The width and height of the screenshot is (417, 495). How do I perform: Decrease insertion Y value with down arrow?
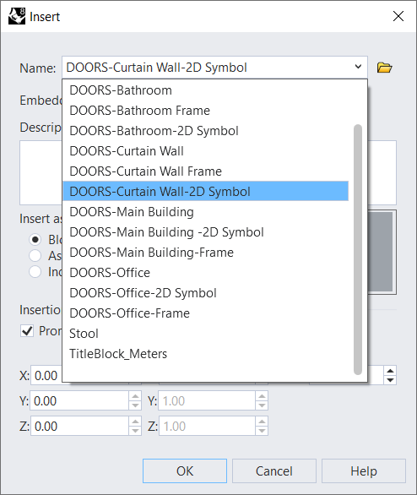[x=135, y=405]
